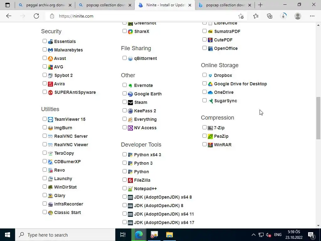Click the SUPERAntiSpyware icon
The height and width of the screenshot is (241, 321).
tap(50, 93)
